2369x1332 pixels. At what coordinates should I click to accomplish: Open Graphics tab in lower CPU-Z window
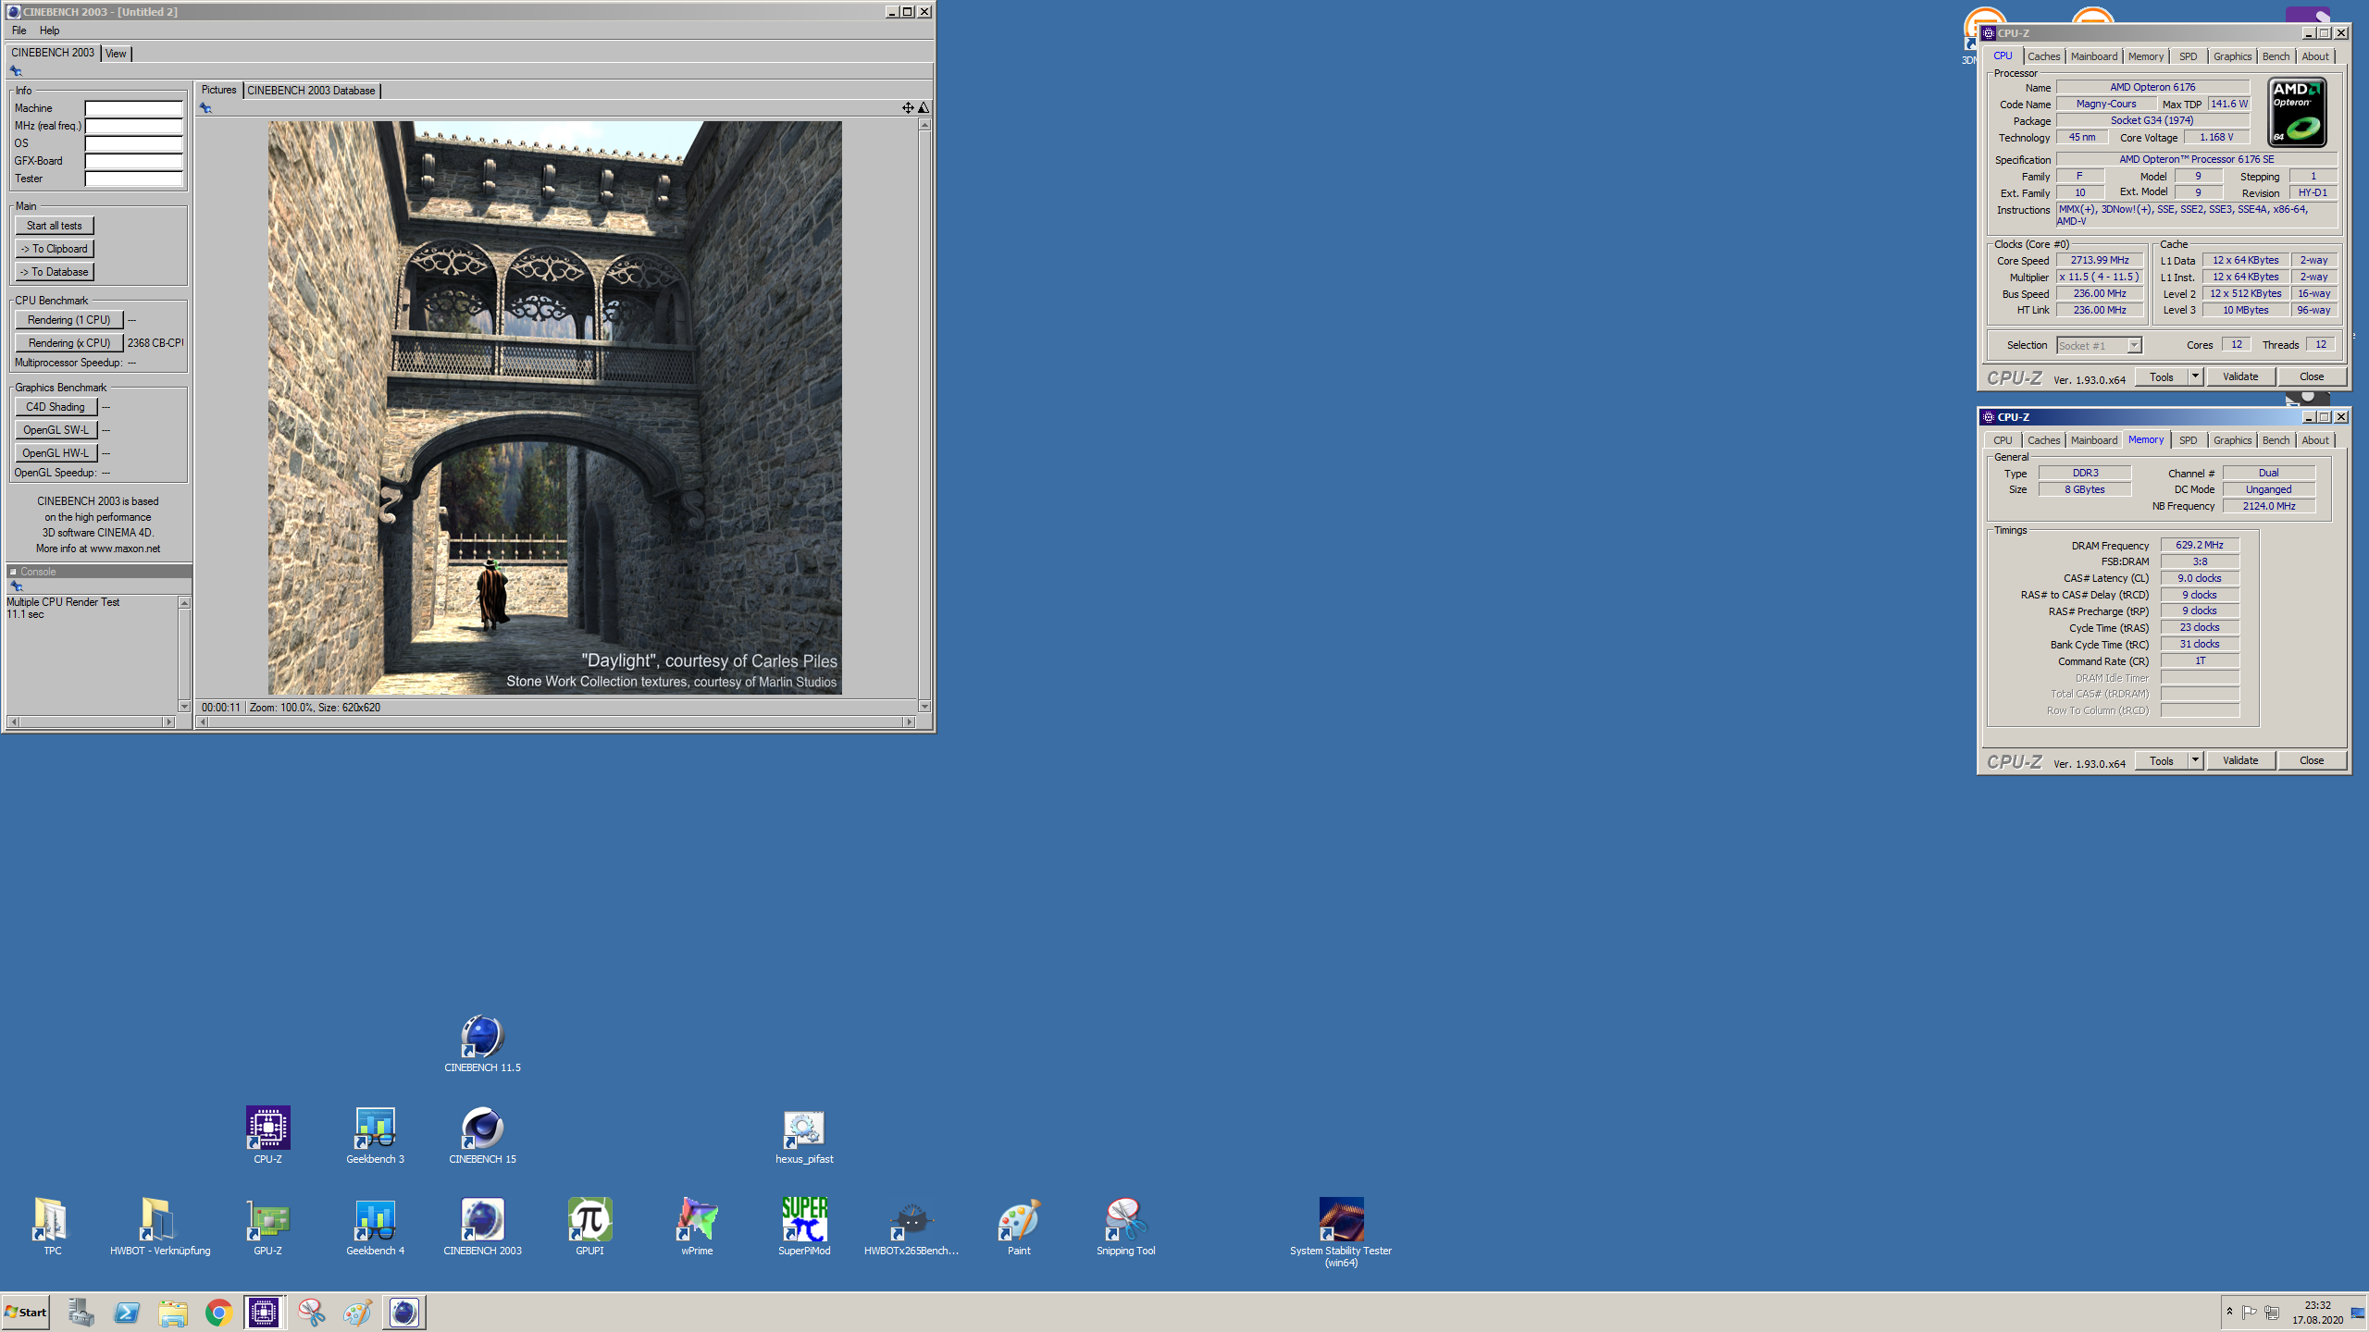point(2232,440)
